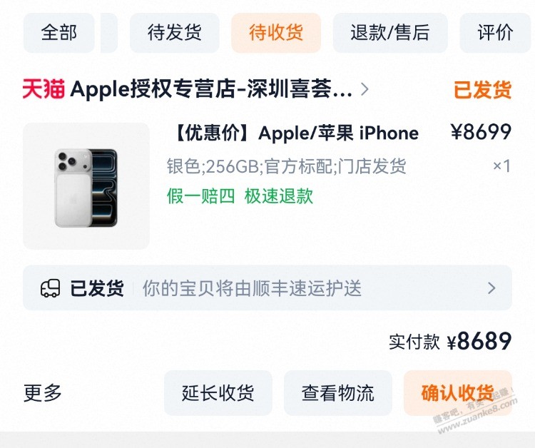
Task: Expand shipping details chevron arrow
Action: click(491, 288)
